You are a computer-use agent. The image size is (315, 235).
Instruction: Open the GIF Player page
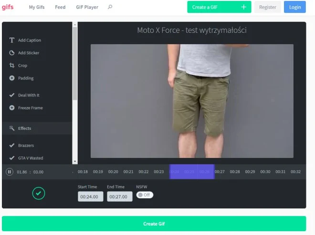[87, 7]
